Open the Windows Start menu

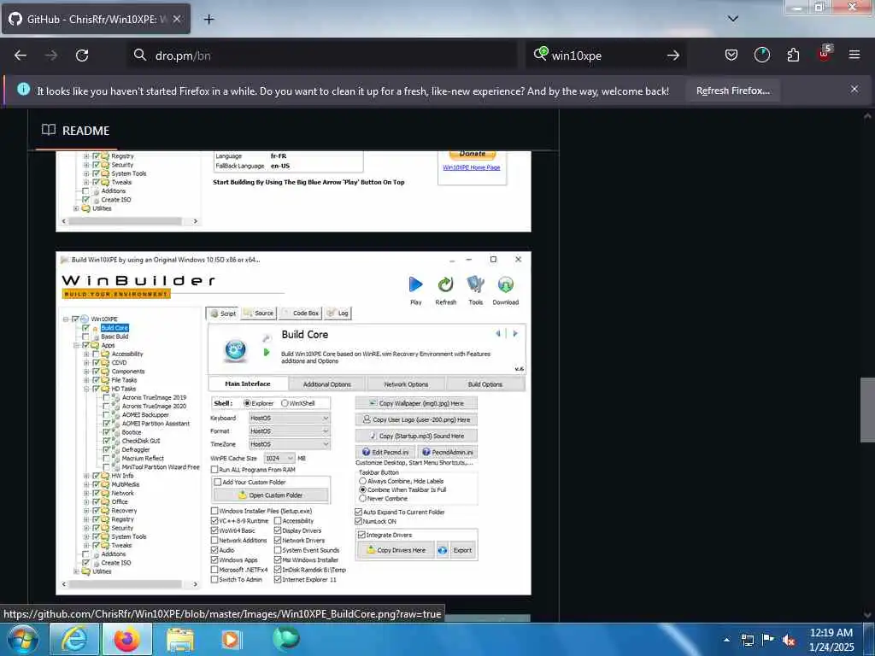[x=22, y=640]
